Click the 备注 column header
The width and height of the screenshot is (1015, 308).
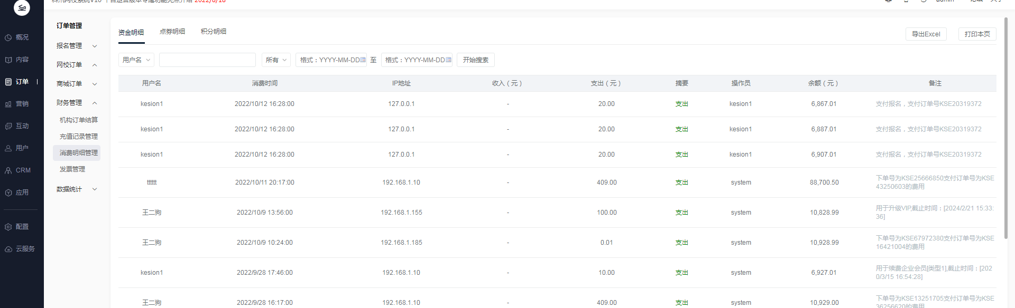[935, 83]
